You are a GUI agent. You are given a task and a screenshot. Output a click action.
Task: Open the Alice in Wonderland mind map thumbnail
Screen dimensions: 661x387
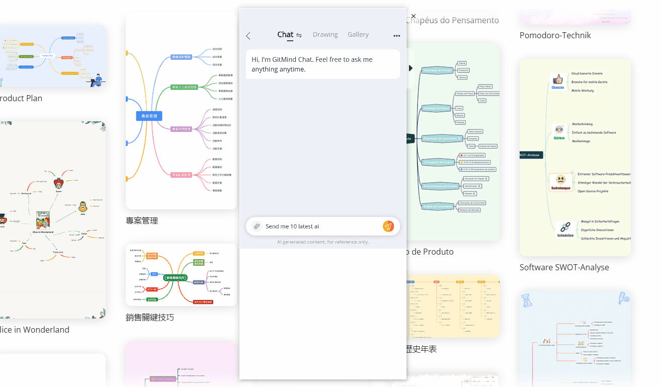(x=52, y=220)
